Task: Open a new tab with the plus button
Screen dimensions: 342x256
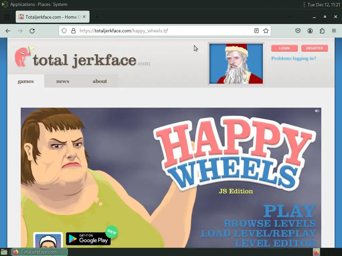Action: [97, 17]
